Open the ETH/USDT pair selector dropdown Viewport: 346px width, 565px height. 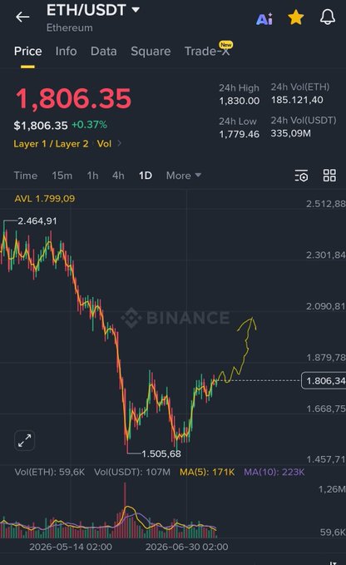93,10
